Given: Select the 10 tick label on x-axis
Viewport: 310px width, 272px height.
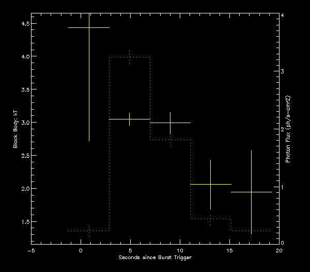Looking at the screenshot, I should (x=180, y=250).
